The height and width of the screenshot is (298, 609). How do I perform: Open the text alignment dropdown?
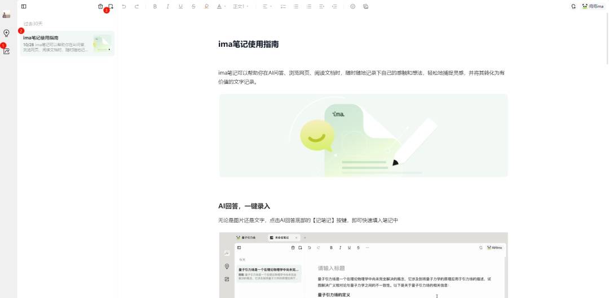pos(267,7)
